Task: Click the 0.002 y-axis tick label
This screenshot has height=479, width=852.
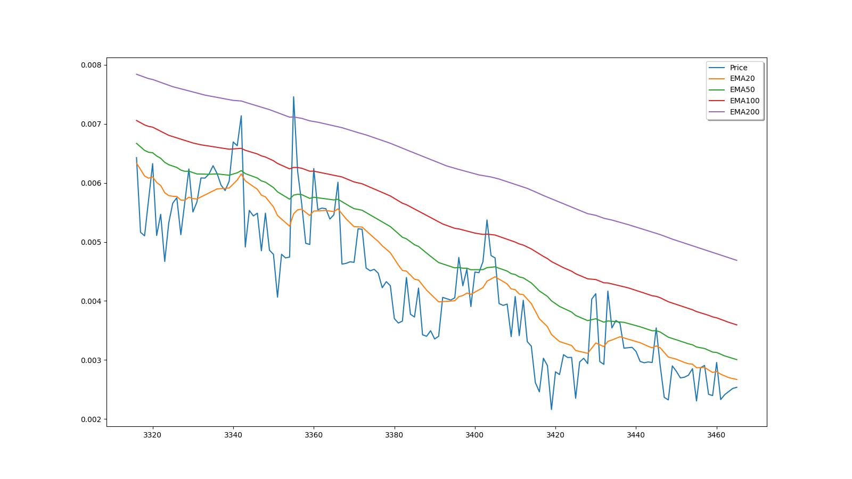Action: 91,419
